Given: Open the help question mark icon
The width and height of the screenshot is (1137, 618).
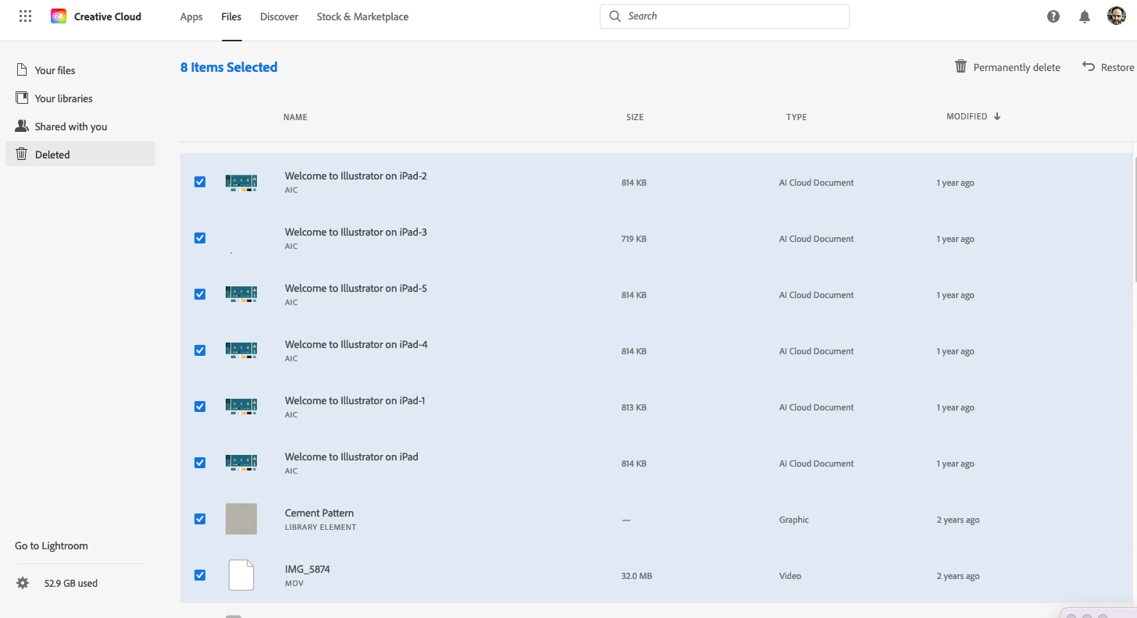Looking at the screenshot, I should click(x=1053, y=16).
